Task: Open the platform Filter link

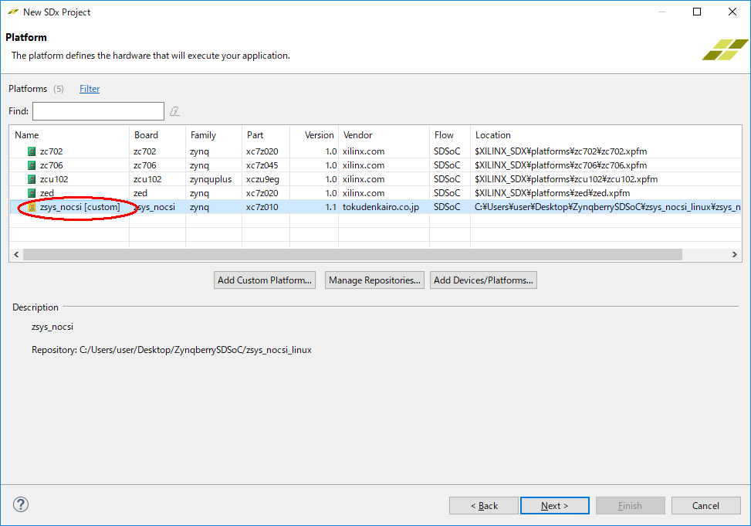Action: pos(90,89)
